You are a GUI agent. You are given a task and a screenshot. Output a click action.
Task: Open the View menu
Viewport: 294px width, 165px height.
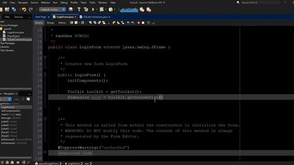click(12, 3)
